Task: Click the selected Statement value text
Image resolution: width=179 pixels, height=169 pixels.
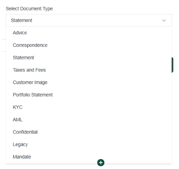Action: click(x=22, y=20)
